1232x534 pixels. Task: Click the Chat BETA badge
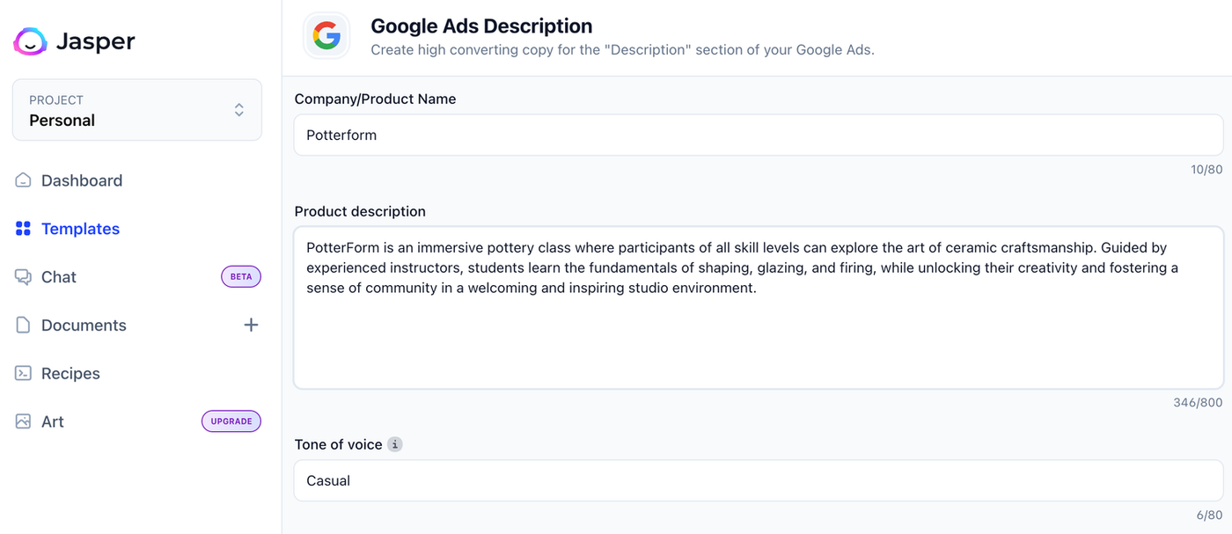[240, 277]
